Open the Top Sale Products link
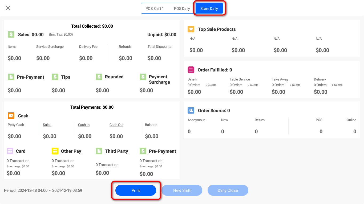 click(x=217, y=29)
